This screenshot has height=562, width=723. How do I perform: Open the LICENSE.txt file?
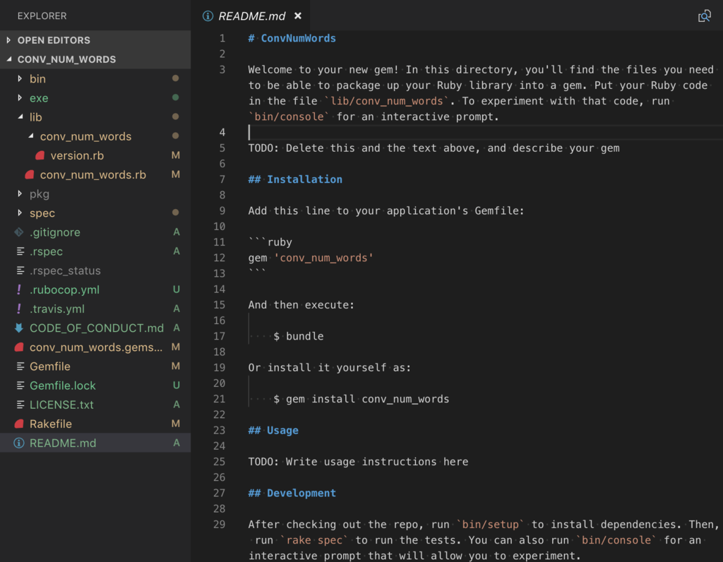tap(61, 405)
